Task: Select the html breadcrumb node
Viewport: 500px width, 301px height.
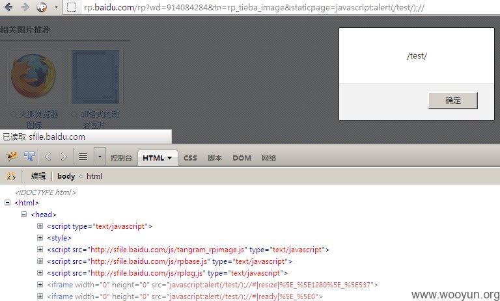Action: pyautogui.click(x=94, y=176)
